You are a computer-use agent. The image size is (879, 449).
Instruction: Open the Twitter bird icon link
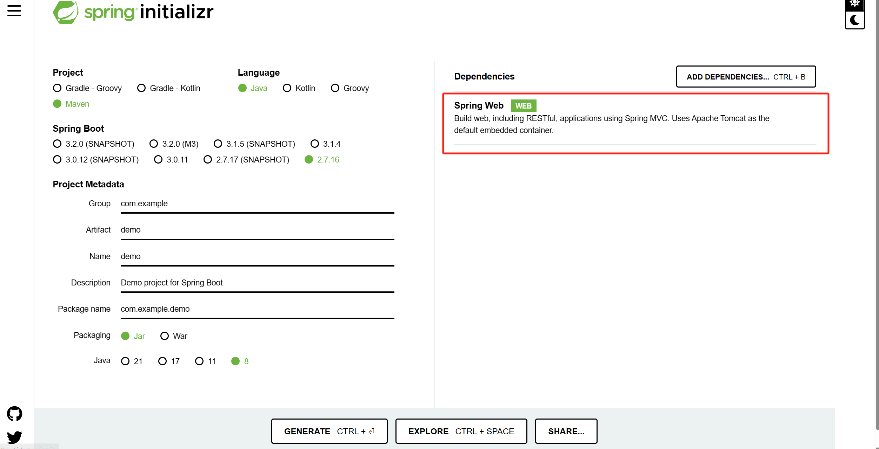tap(14, 437)
